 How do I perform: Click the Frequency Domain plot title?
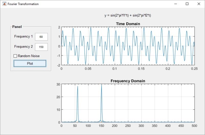pos(128,81)
